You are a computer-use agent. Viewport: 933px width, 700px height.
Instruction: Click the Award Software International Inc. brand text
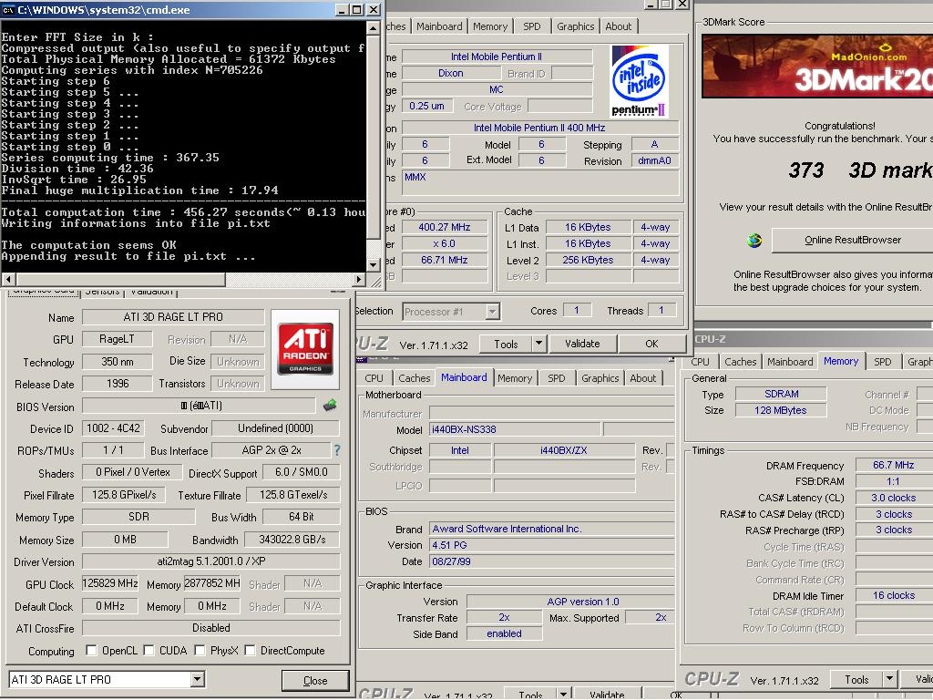[507, 529]
